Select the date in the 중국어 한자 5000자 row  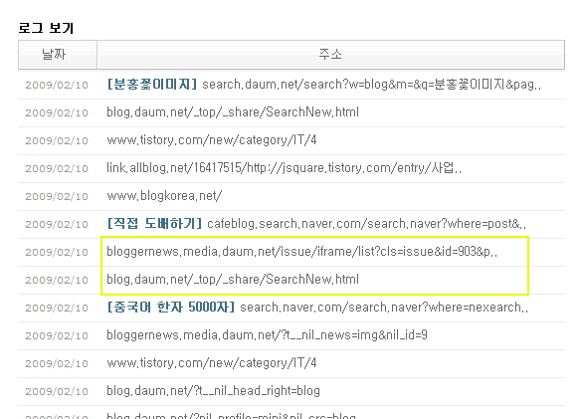[57, 308]
